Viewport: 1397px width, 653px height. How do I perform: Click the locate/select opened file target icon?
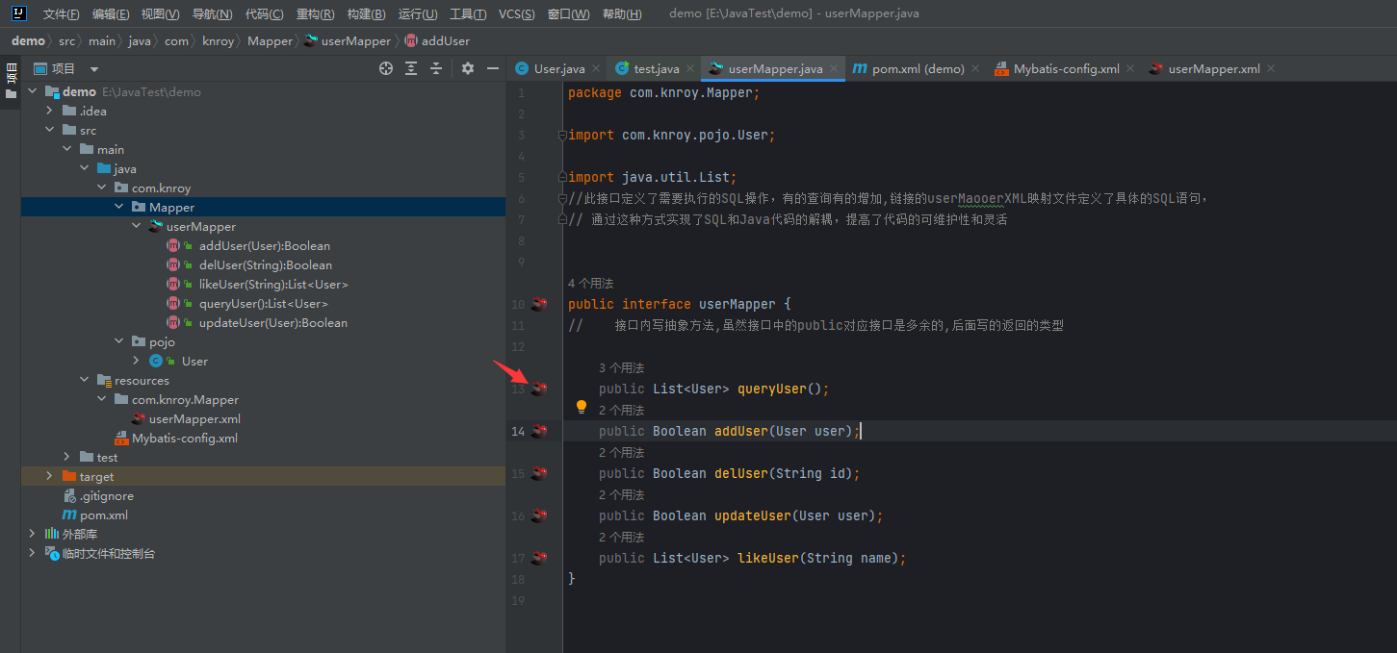click(386, 68)
